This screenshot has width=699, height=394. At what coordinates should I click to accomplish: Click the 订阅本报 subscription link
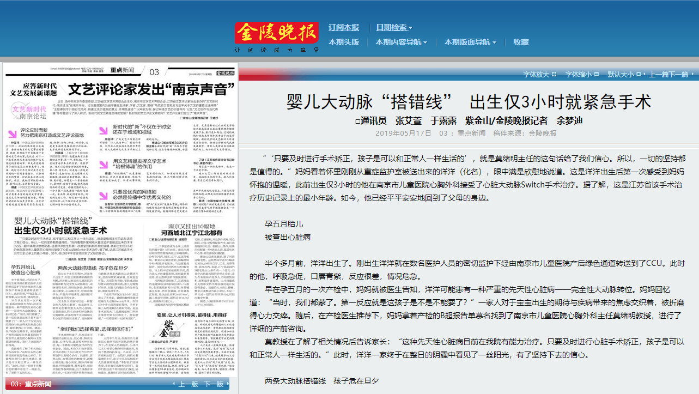coord(343,26)
